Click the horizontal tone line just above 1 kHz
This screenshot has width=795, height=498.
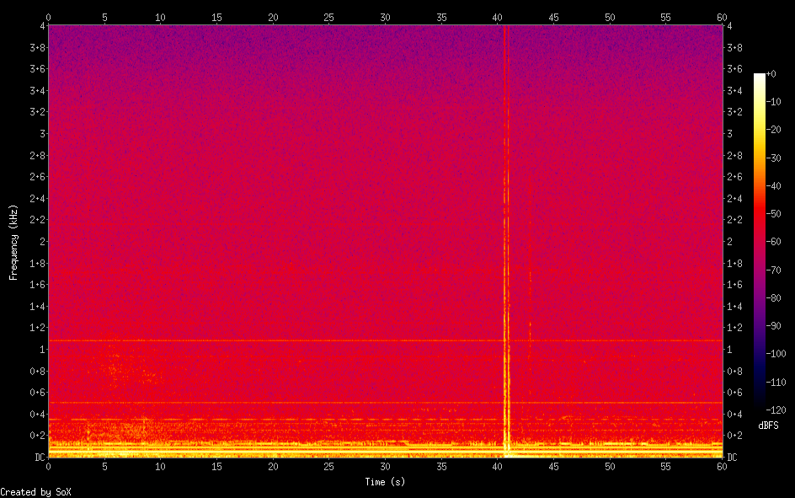tap(386, 340)
